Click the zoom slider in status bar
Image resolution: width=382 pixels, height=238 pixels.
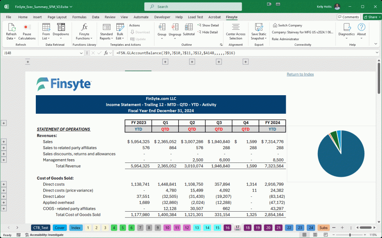350,235
